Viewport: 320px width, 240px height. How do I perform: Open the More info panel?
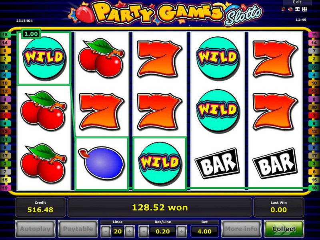click(x=241, y=229)
